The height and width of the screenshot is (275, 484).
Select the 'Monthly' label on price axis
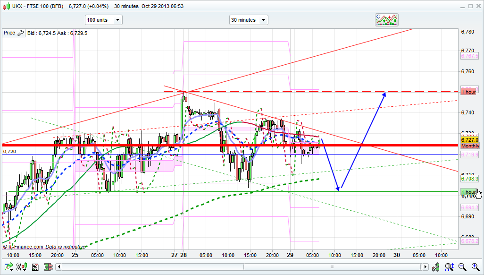(470, 146)
